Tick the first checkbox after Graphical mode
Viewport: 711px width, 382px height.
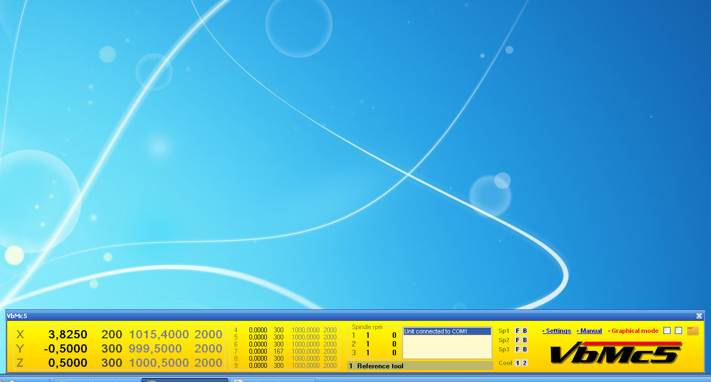pos(667,331)
